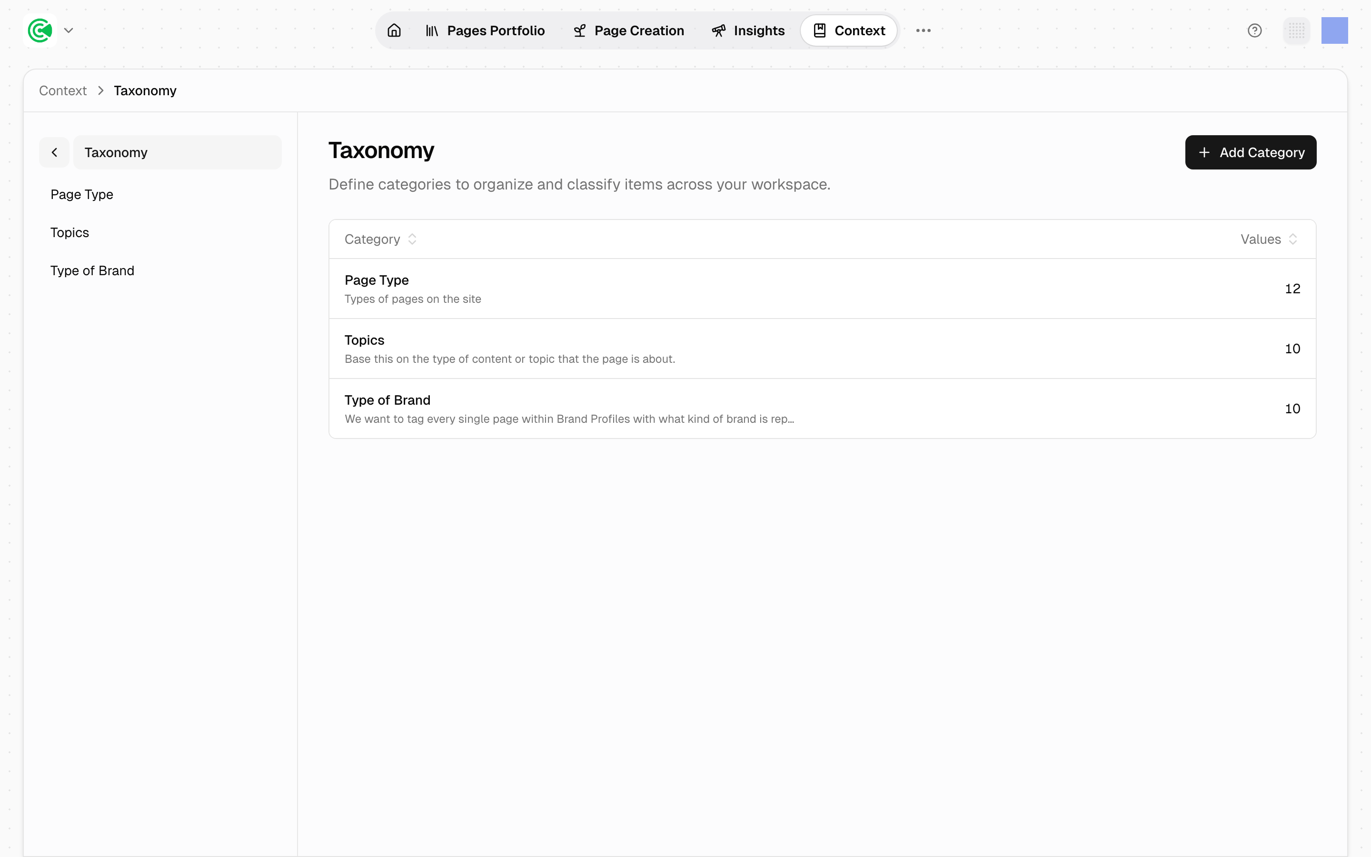The image size is (1371, 857).
Task: Open the three-dots more menu in navigation
Action: pos(924,30)
